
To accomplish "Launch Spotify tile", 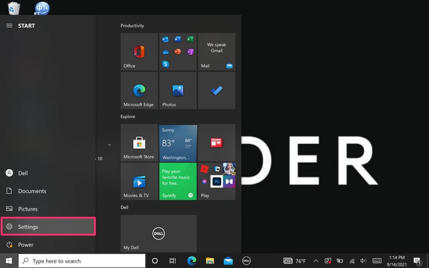I will [x=178, y=181].
